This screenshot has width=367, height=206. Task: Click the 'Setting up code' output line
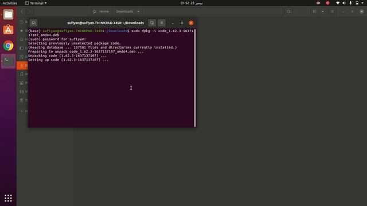pyautogui.click(x=68, y=60)
